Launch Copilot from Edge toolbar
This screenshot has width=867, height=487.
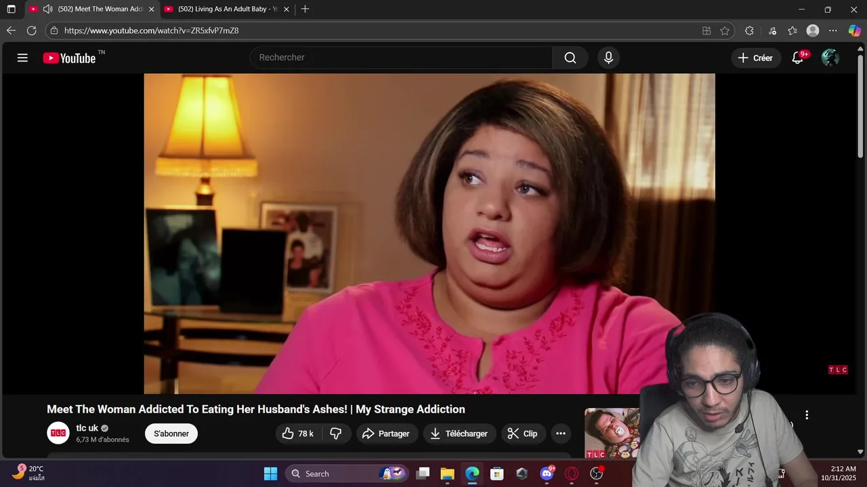pyautogui.click(x=855, y=30)
